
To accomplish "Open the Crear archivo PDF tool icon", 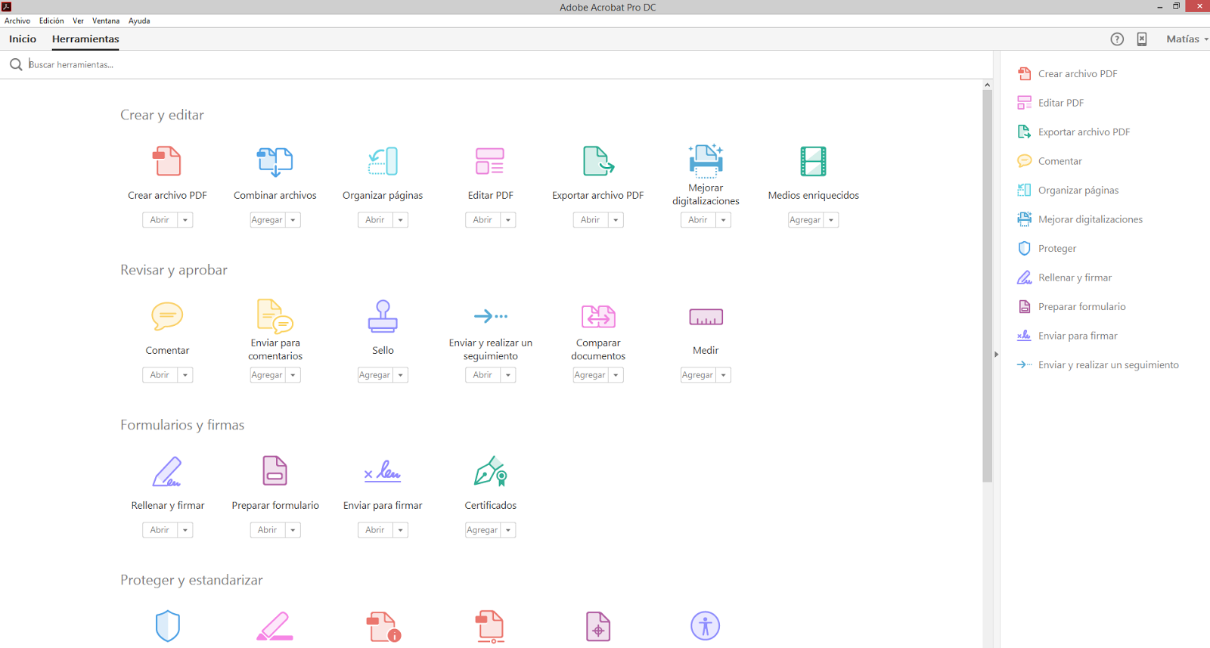I will [167, 161].
